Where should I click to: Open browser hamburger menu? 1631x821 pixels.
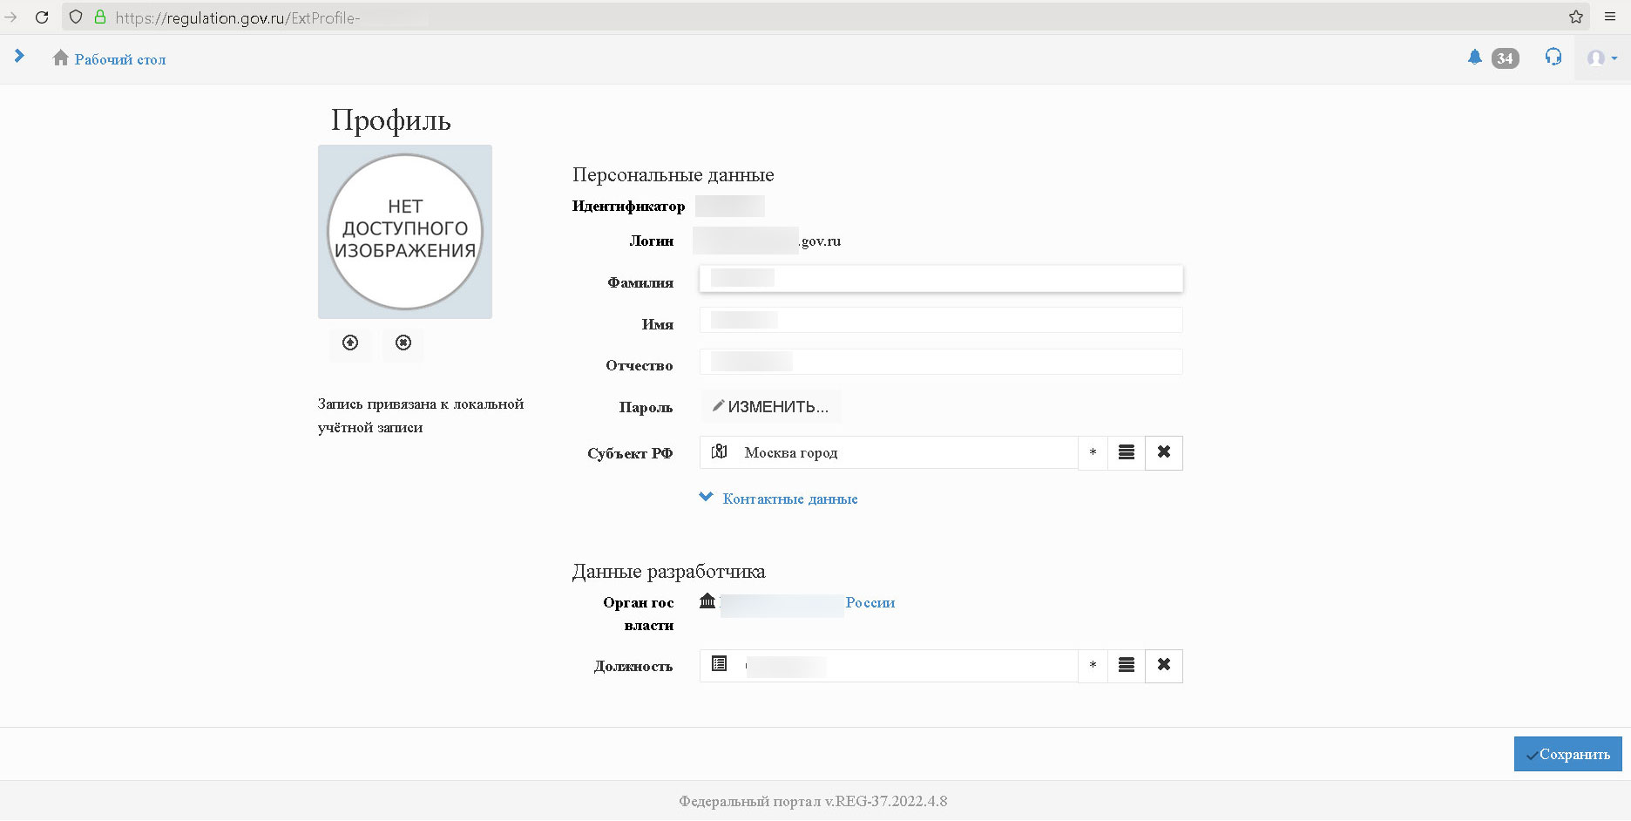1610,17
